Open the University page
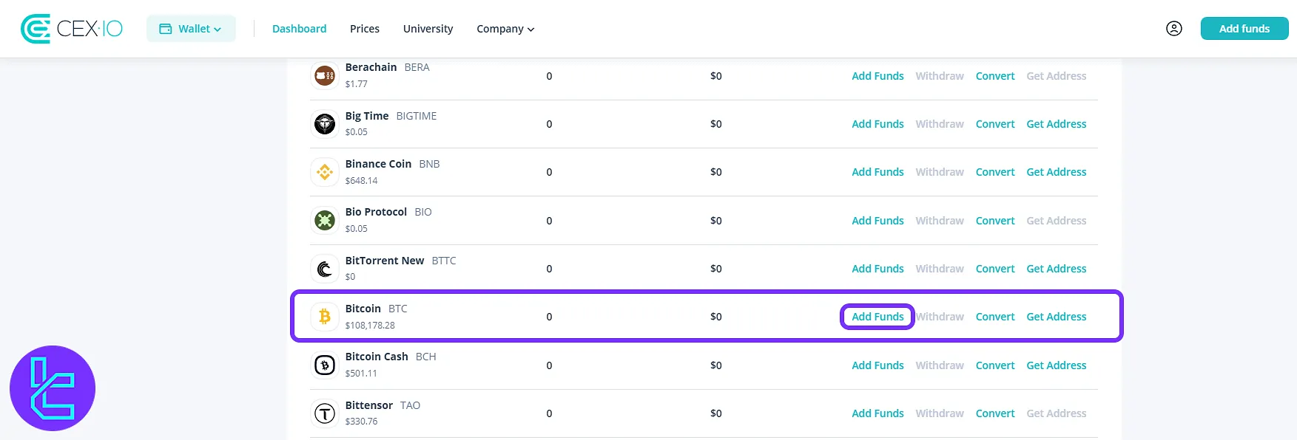The width and height of the screenshot is (1297, 440). (428, 29)
